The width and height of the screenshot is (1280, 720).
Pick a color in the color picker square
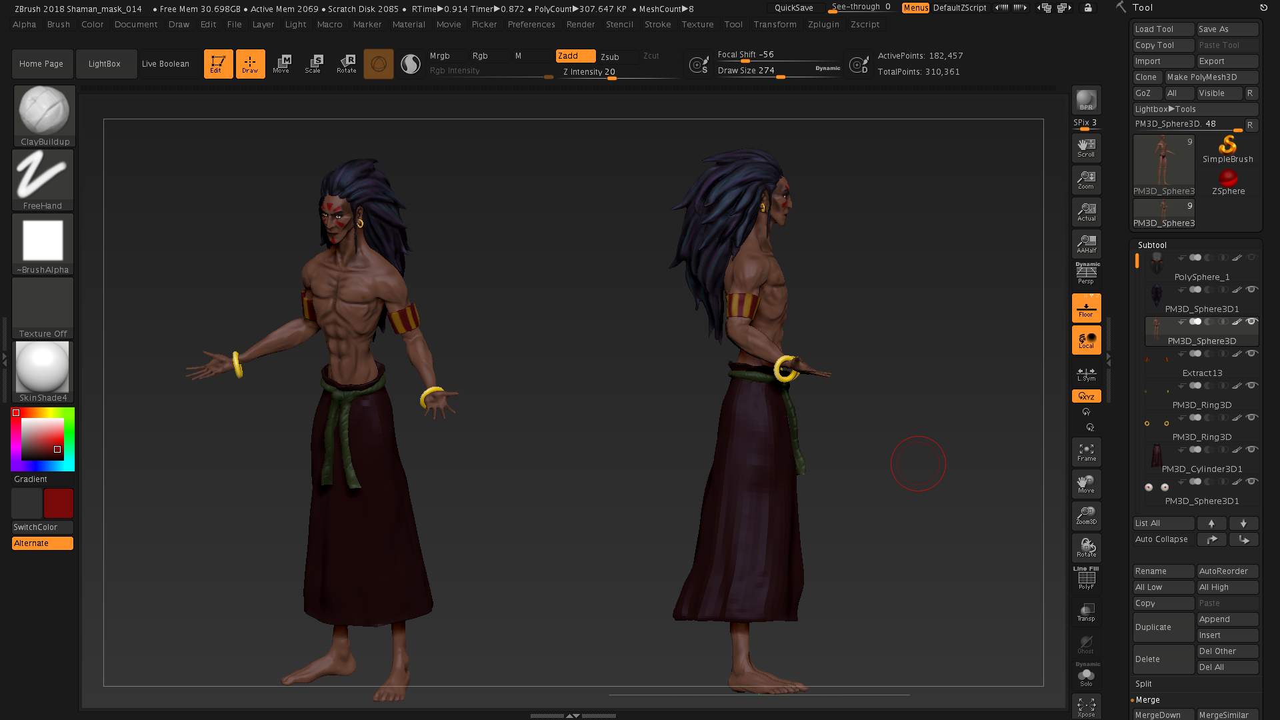tap(42, 439)
